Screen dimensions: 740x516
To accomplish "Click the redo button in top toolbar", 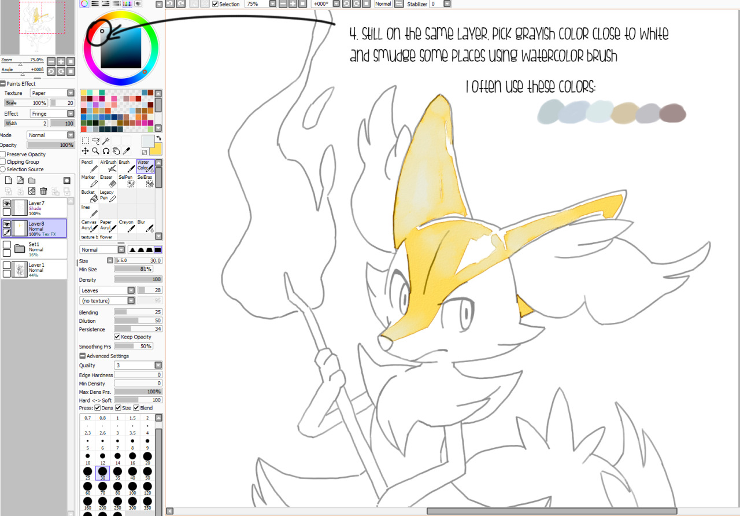I will pos(181,4).
